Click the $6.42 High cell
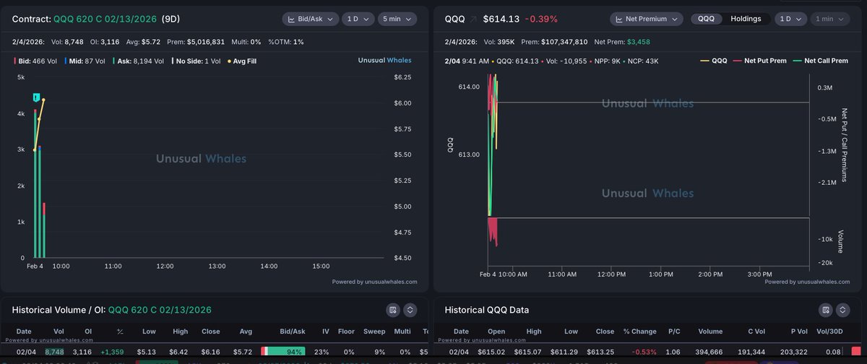The width and height of the screenshot is (867, 364). 180,350
